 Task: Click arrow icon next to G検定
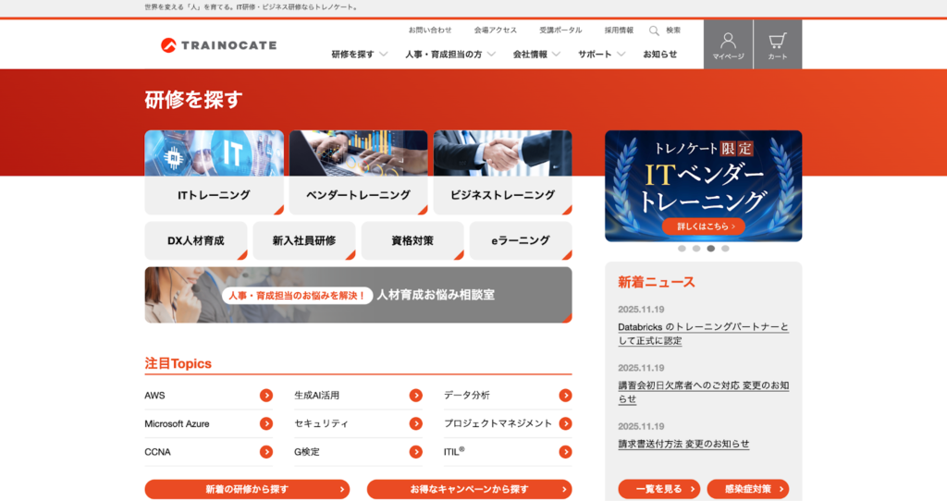click(x=415, y=452)
